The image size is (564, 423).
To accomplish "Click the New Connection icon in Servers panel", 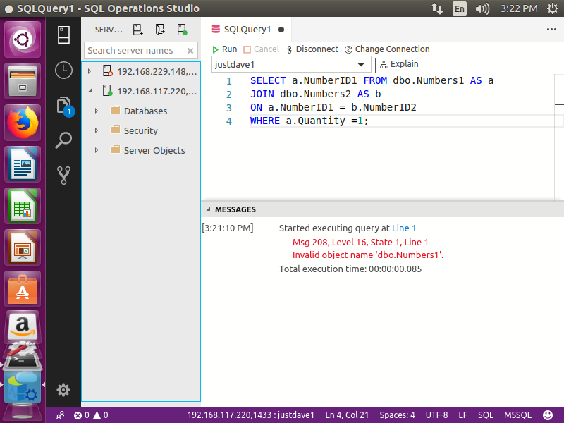I will coord(138,30).
